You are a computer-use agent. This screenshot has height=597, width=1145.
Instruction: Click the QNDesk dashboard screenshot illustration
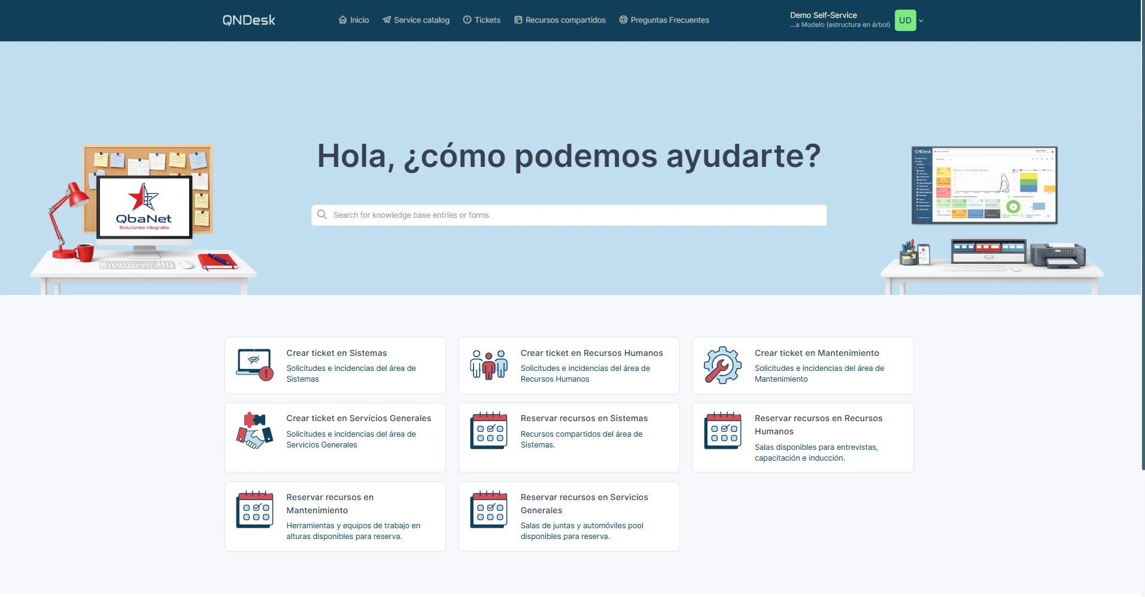(x=984, y=185)
